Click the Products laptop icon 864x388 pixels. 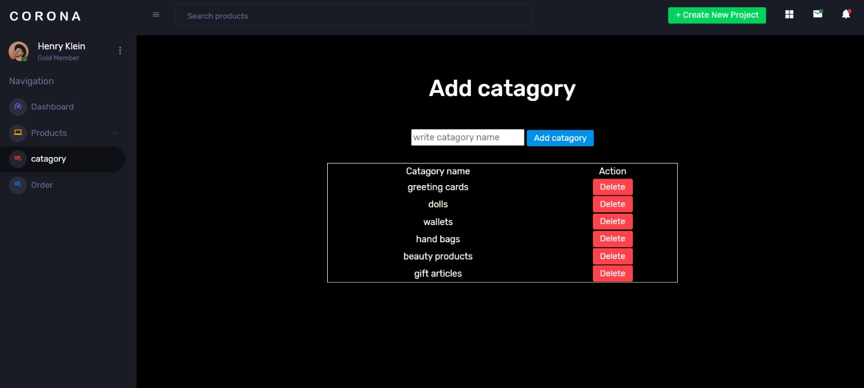pos(18,133)
